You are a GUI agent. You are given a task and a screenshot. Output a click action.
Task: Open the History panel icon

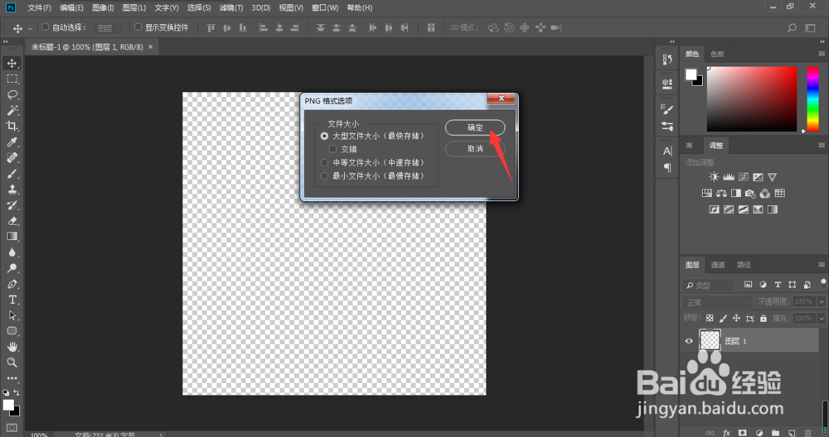pyautogui.click(x=667, y=60)
